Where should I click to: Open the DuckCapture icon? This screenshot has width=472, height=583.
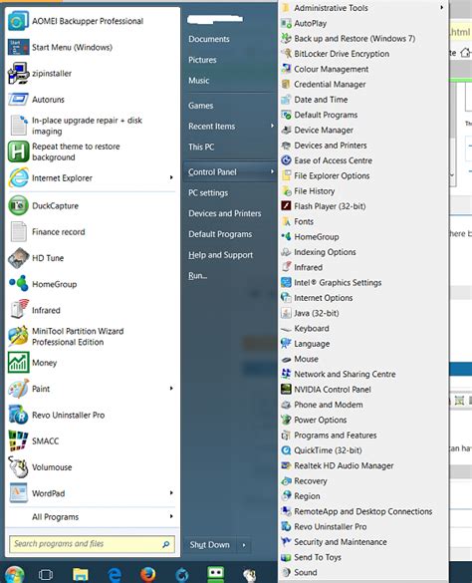tap(18, 205)
